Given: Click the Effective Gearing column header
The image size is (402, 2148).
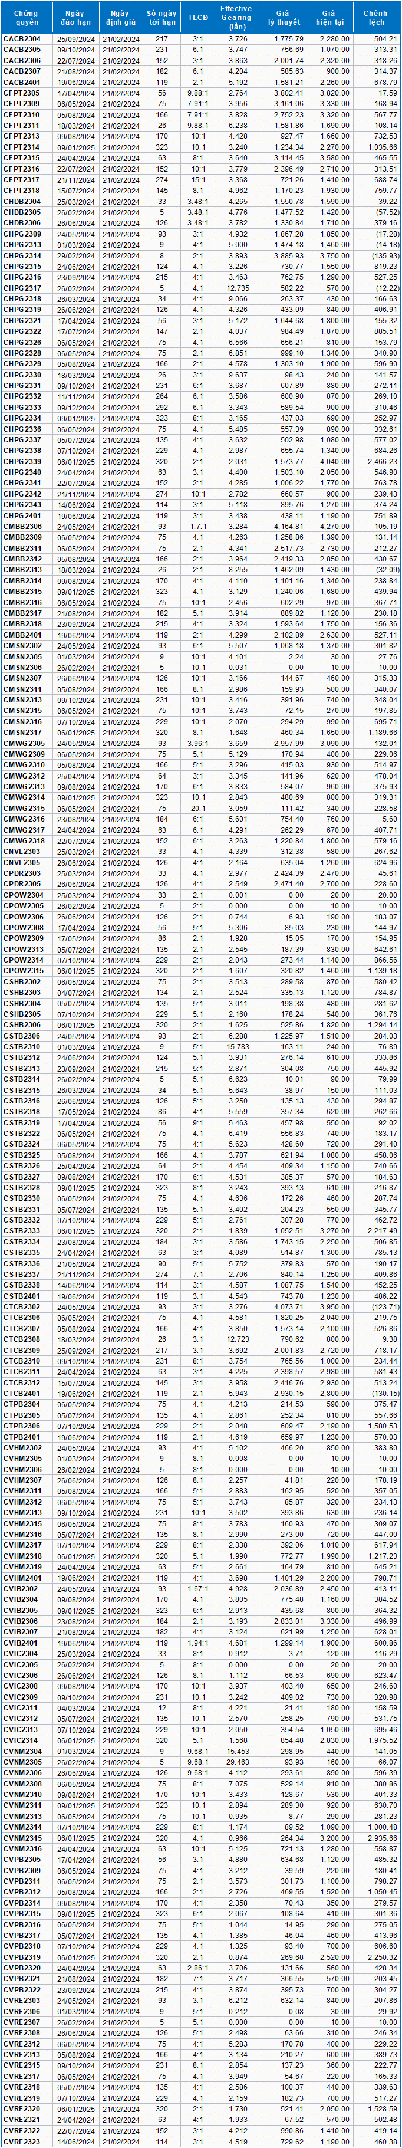Looking at the screenshot, I should pyautogui.click(x=236, y=18).
